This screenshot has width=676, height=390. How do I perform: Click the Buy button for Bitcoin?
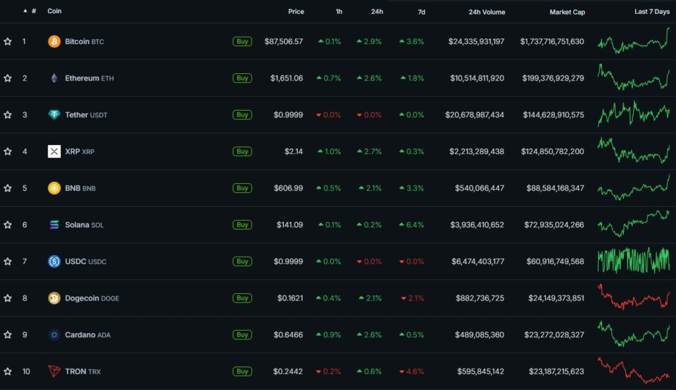tap(242, 41)
